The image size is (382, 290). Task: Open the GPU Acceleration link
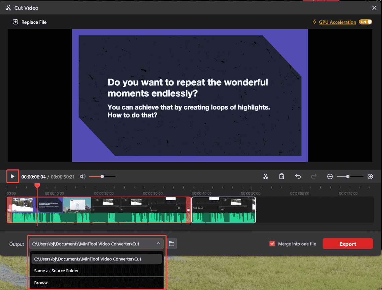click(337, 22)
